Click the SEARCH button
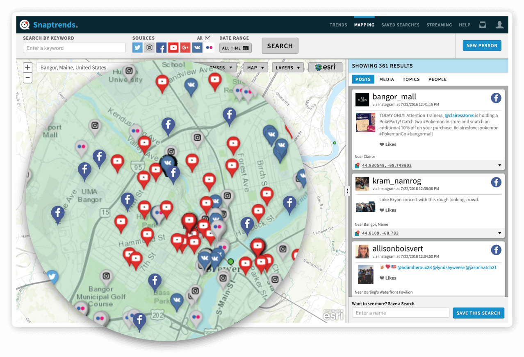524x357 pixels. [x=280, y=46]
